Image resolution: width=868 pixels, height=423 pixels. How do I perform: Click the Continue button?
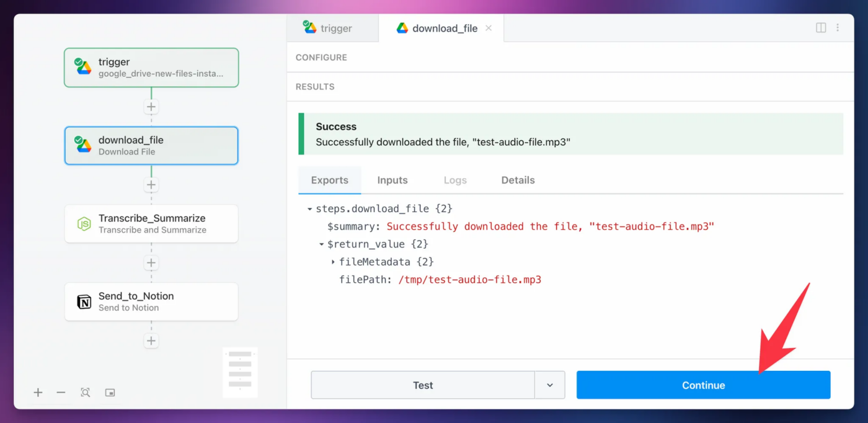pos(703,385)
